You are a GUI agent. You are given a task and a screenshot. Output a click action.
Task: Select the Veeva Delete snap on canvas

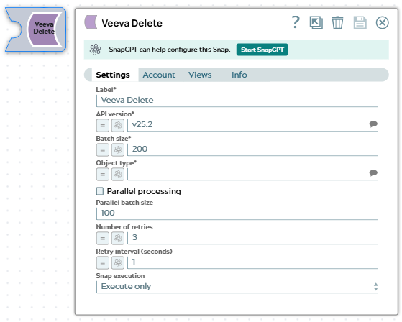36,29
